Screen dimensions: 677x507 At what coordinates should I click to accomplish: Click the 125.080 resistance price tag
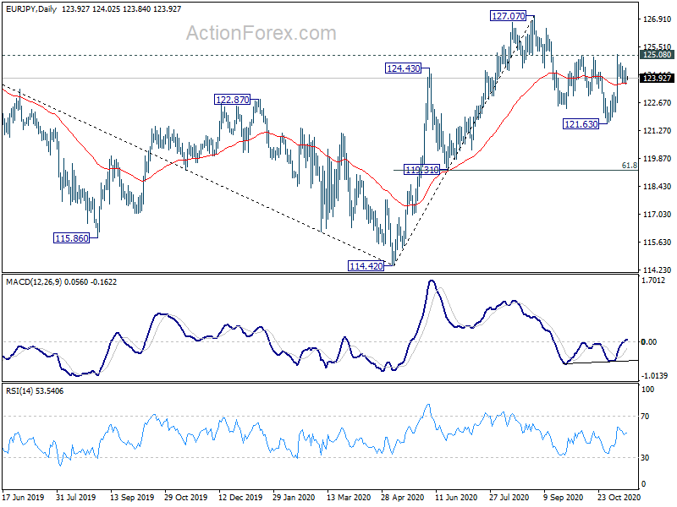(658, 55)
